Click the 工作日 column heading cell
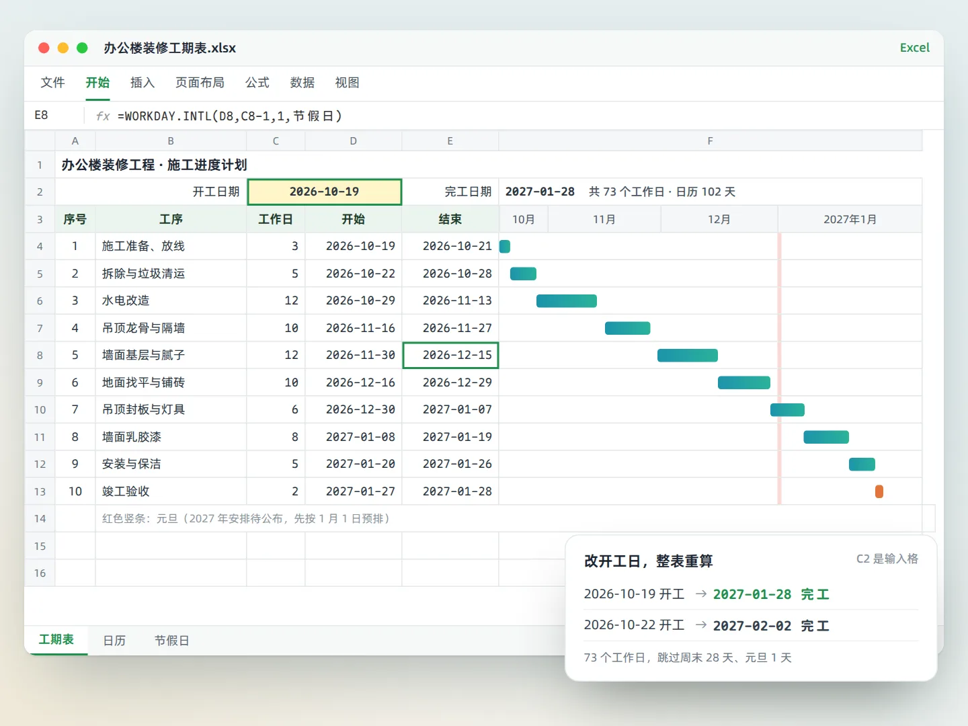 point(276,219)
